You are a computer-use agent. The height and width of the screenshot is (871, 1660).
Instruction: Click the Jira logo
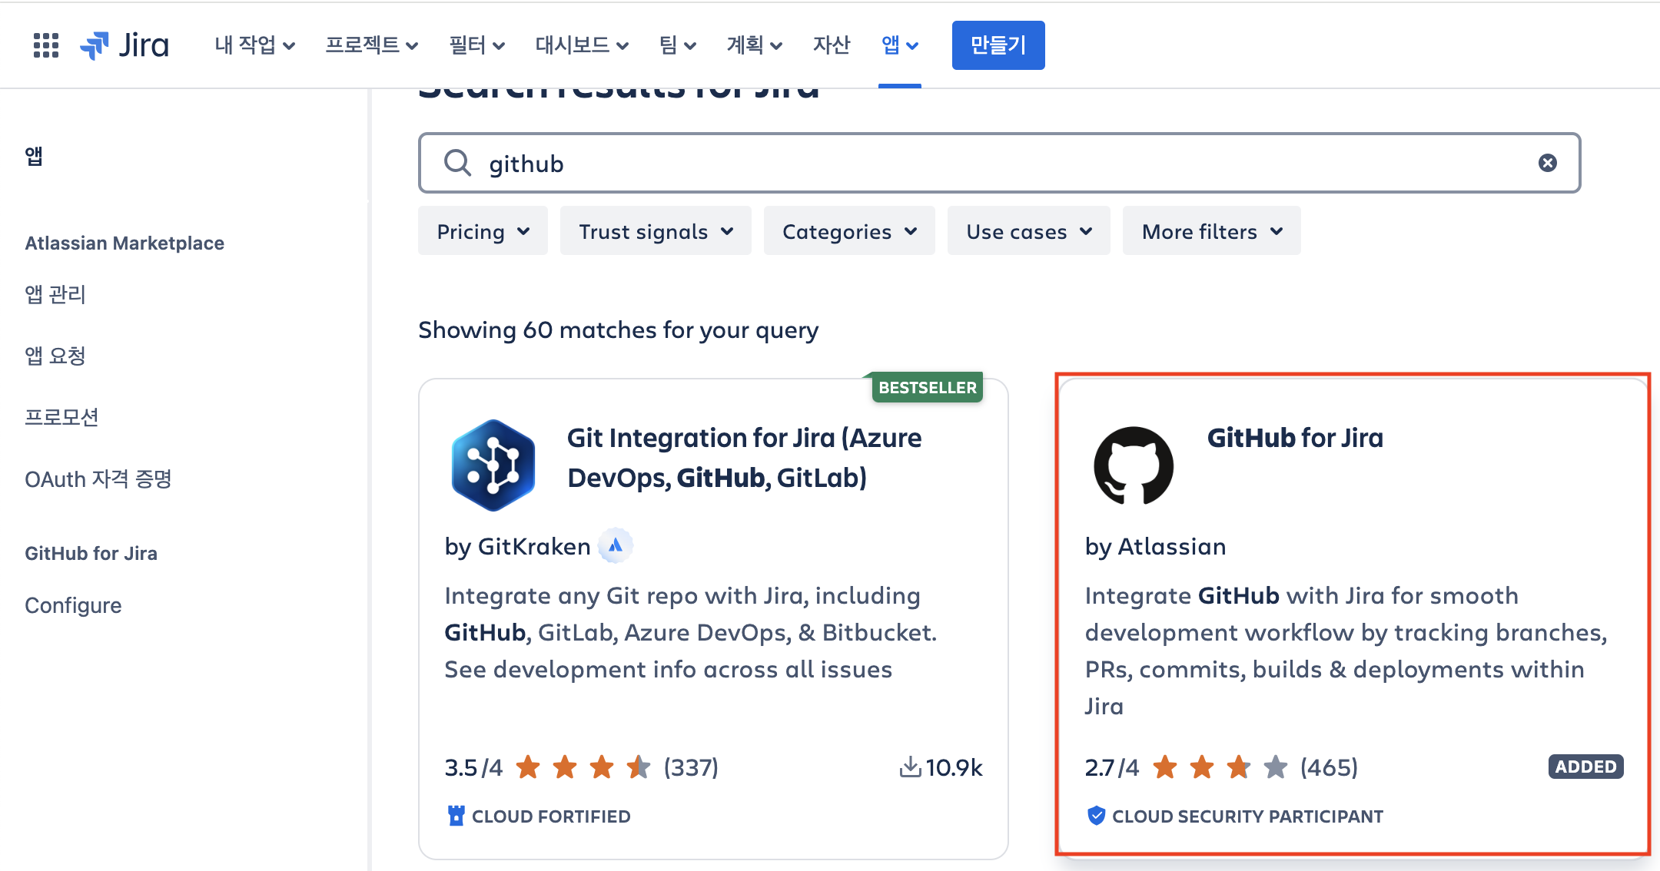pos(124,45)
